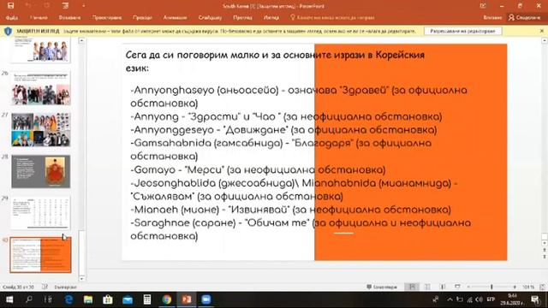This screenshot has height=308, width=548.
Task: Open Google Chrome from taskbar
Action: click(167, 299)
